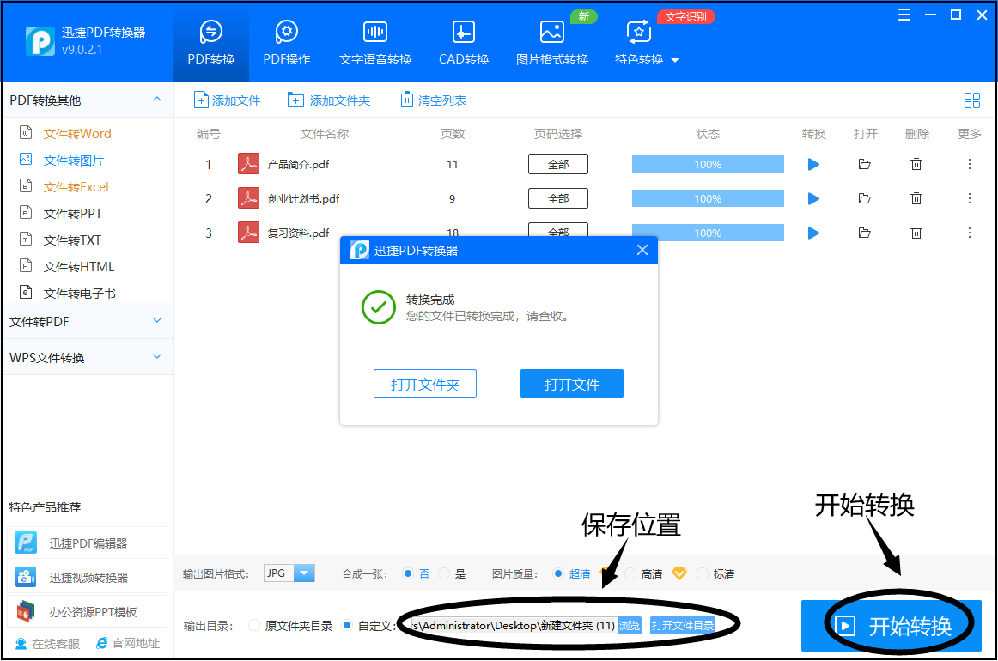The image size is (998, 661).
Task: Open more options for 复习资料.pdf
Action: point(970,233)
